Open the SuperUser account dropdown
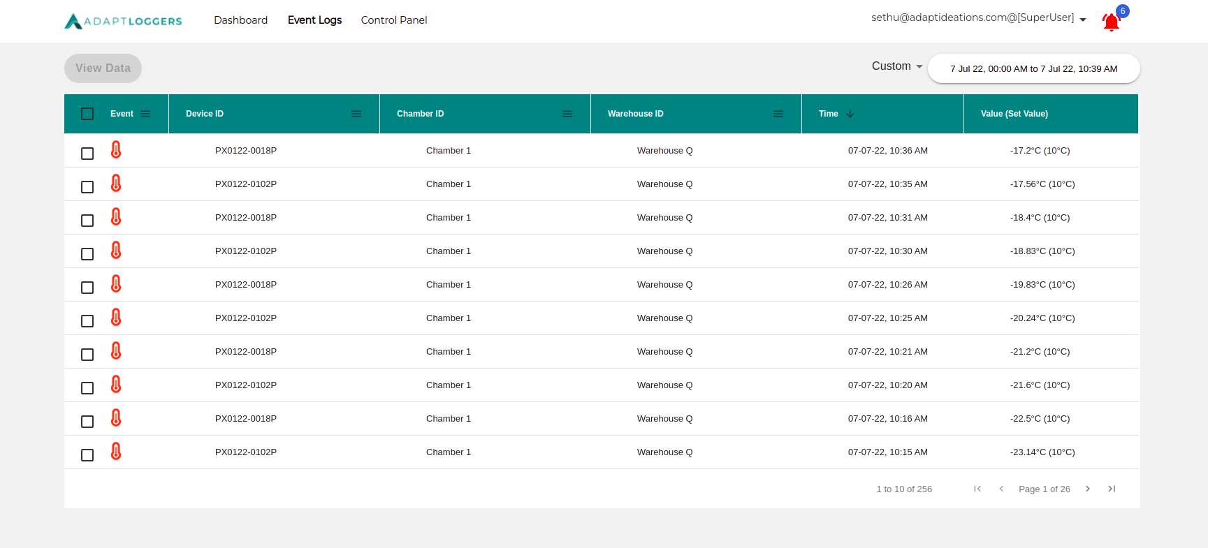The height and width of the screenshot is (548, 1208). 978,18
